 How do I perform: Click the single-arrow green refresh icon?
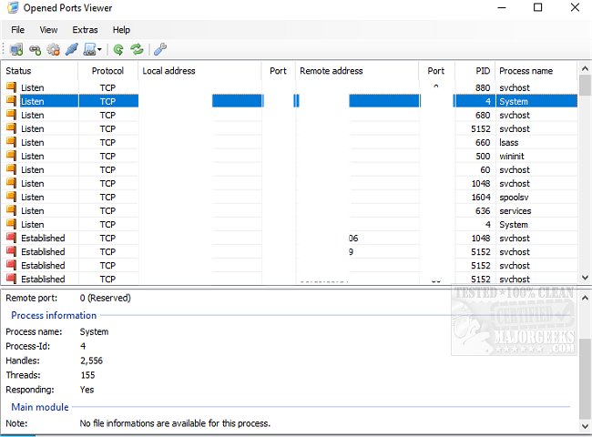(118, 49)
